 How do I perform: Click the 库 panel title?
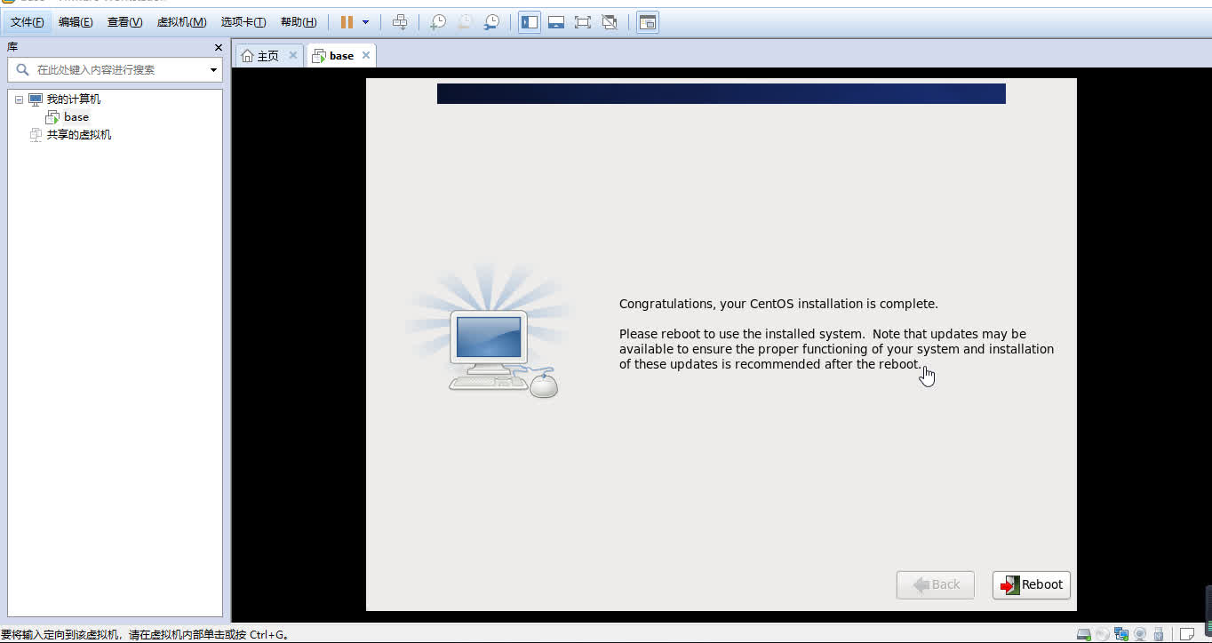[x=12, y=47]
